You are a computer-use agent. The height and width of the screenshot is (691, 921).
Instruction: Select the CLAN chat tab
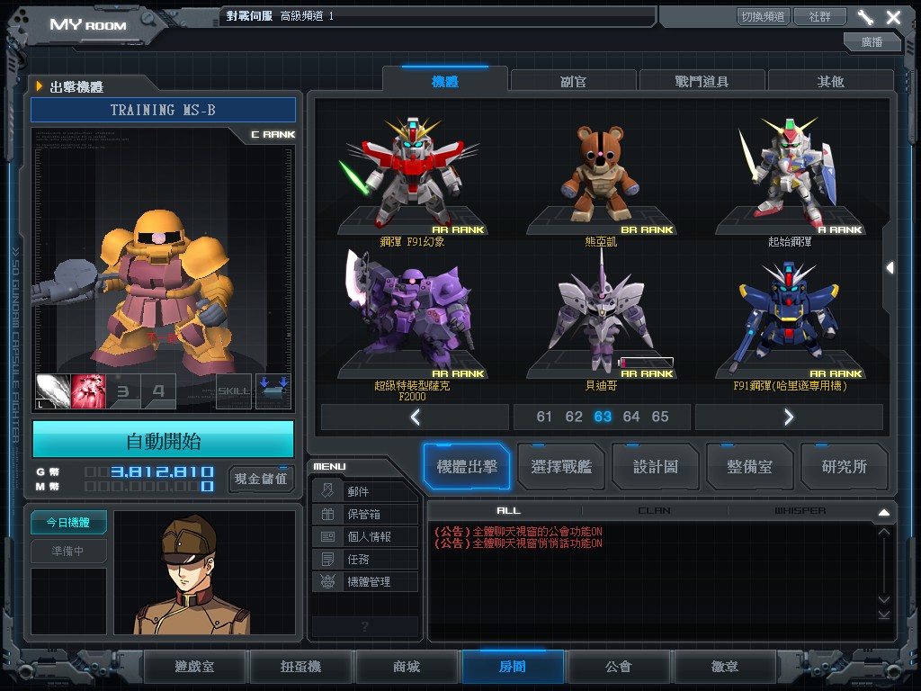[654, 511]
